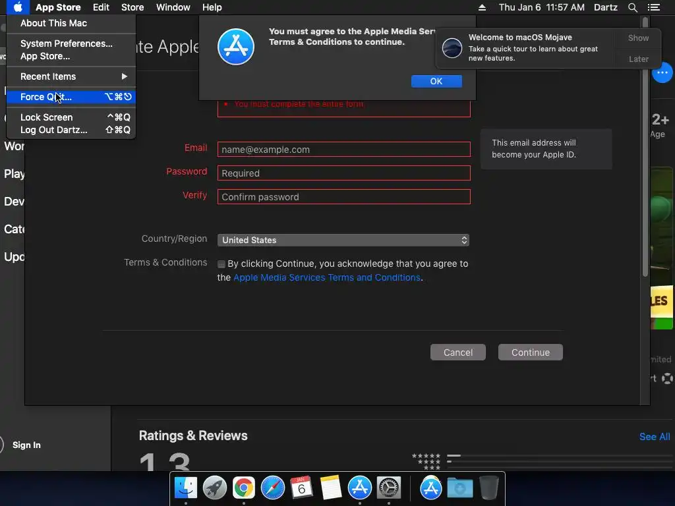The image size is (675, 506).
Task: Click the blue more options ellipsis button
Action: [662, 72]
